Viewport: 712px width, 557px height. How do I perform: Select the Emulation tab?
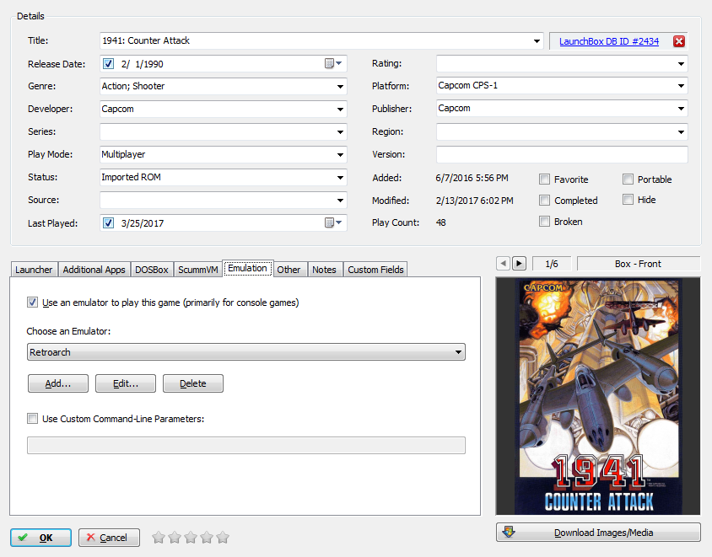247,268
